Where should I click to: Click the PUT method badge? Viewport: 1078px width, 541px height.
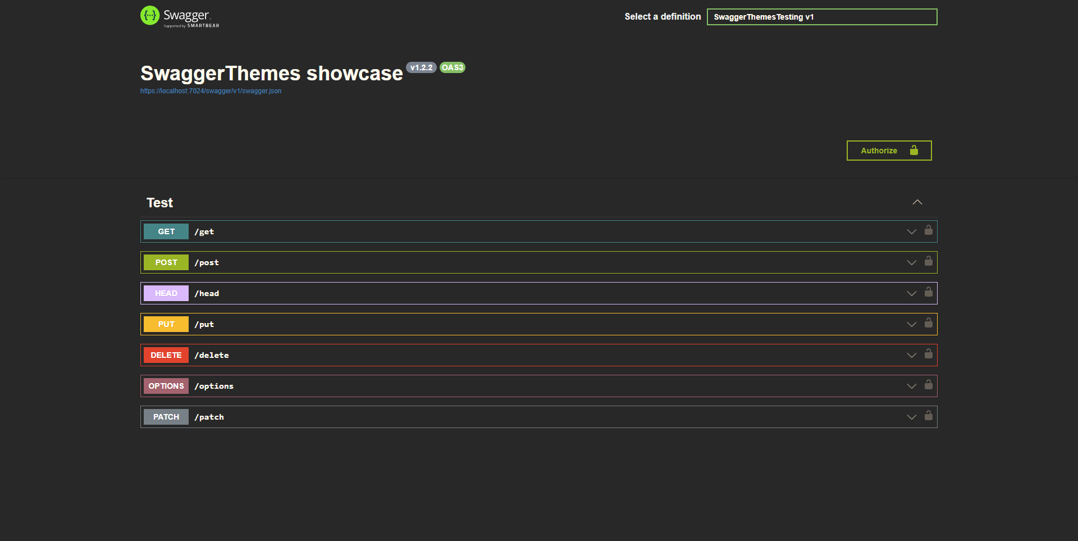pyautogui.click(x=166, y=324)
